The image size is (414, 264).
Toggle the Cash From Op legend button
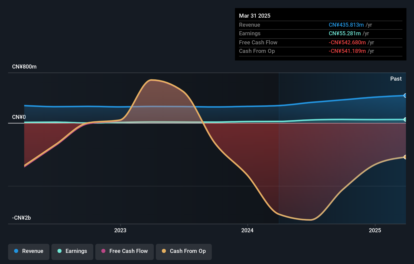point(184,252)
